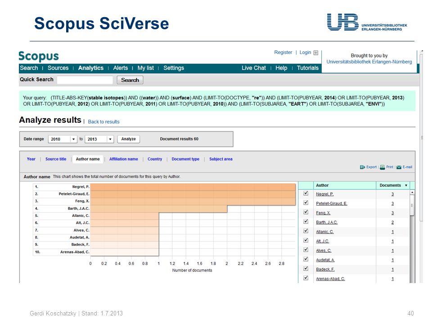Open the Tutorials menu item

pos(308,68)
